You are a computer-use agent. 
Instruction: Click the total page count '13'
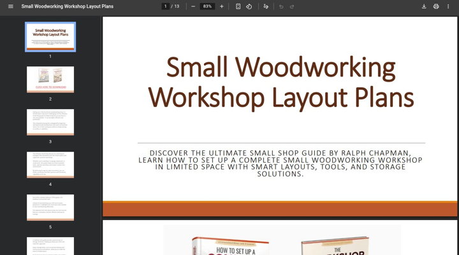pyautogui.click(x=177, y=6)
